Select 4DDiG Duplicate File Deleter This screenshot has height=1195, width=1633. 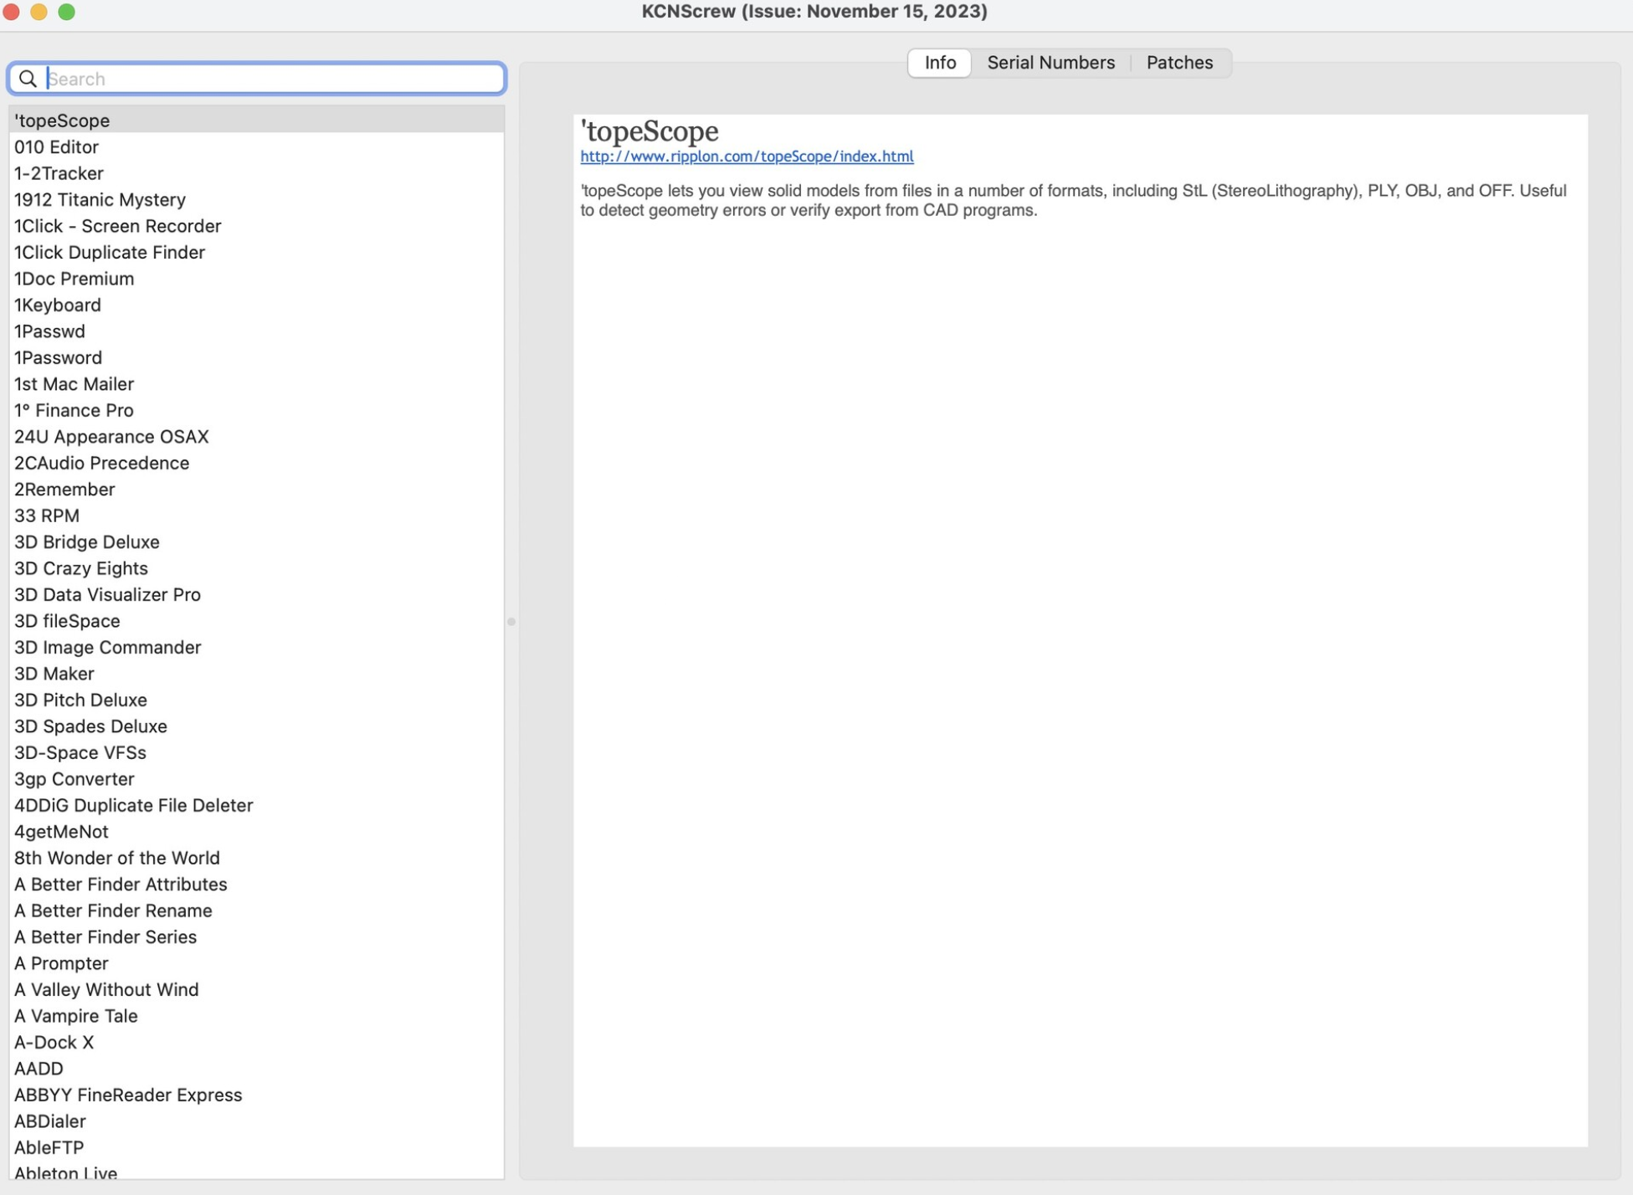click(133, 803)
